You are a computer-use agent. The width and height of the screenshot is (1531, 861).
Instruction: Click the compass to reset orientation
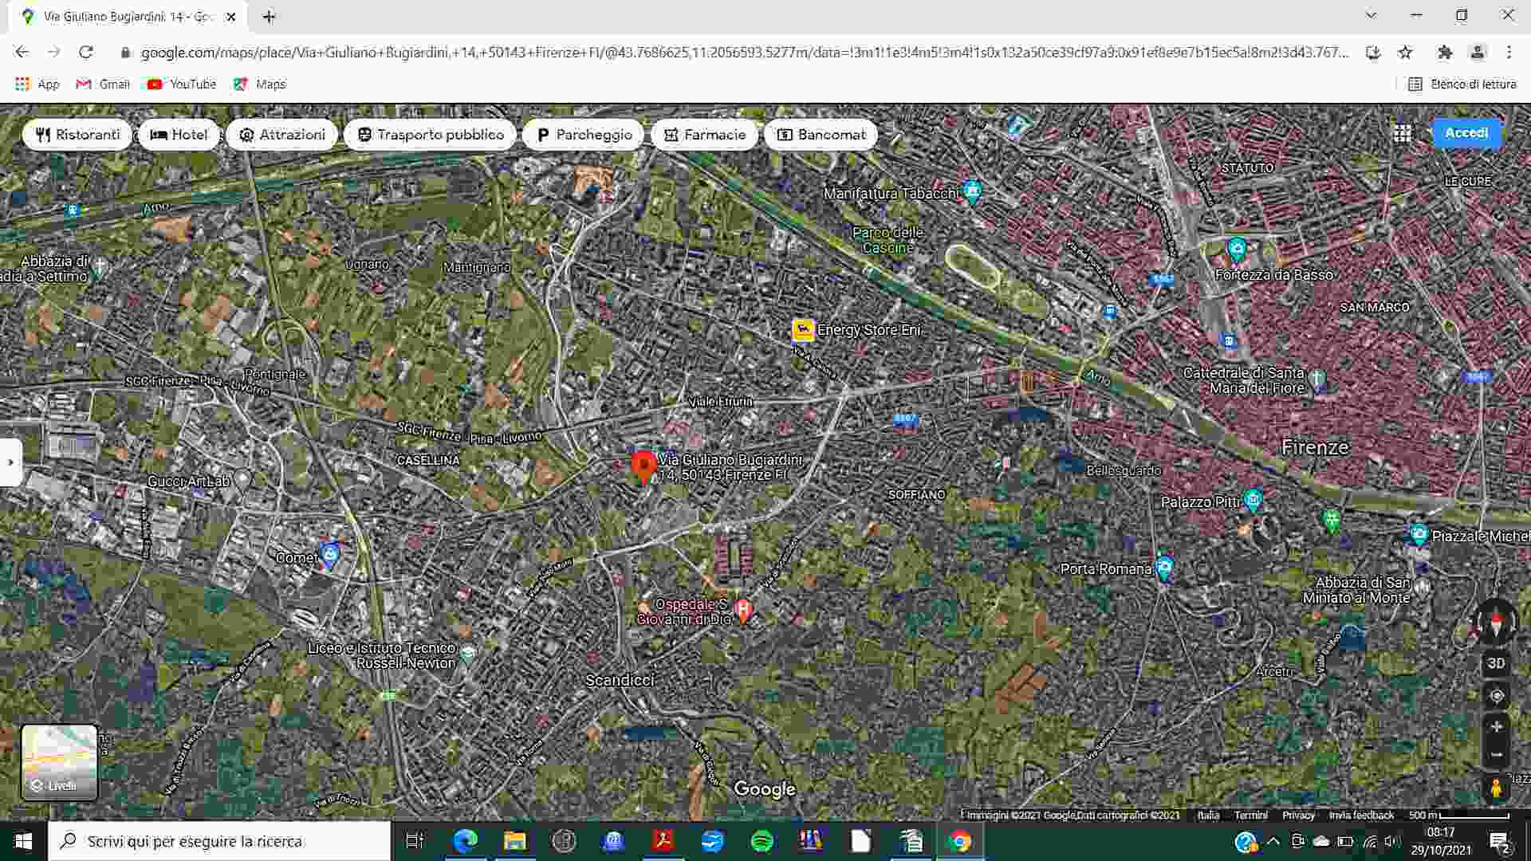coord(1495,622)
